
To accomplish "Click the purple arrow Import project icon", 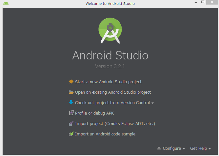I will coord(71,123).
